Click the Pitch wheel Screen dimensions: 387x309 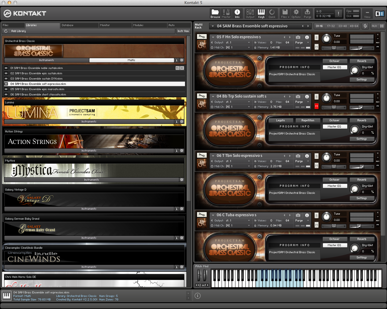199,276
